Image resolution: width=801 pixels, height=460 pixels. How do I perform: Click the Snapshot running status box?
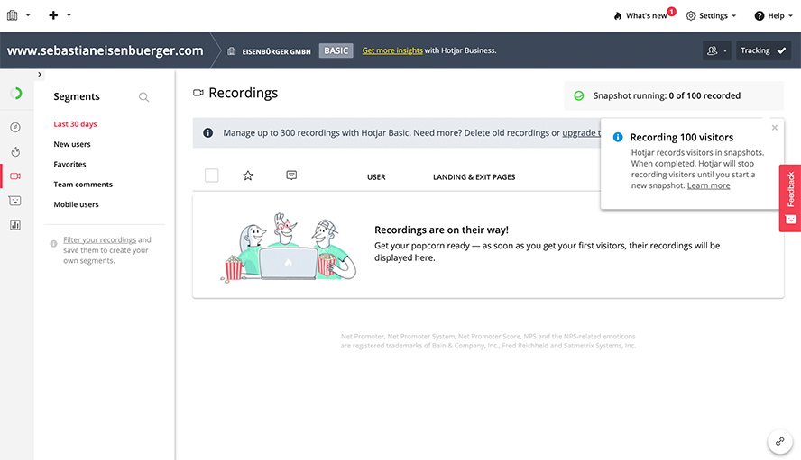tap(674, 95)
